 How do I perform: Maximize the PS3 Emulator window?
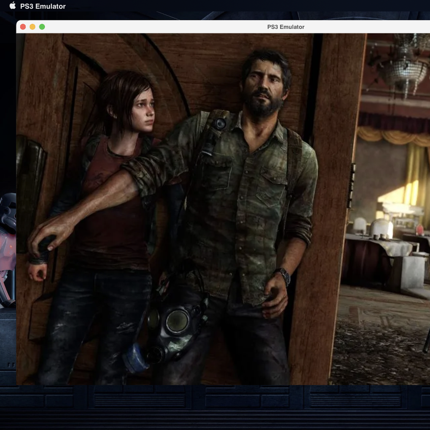point(42,27)
